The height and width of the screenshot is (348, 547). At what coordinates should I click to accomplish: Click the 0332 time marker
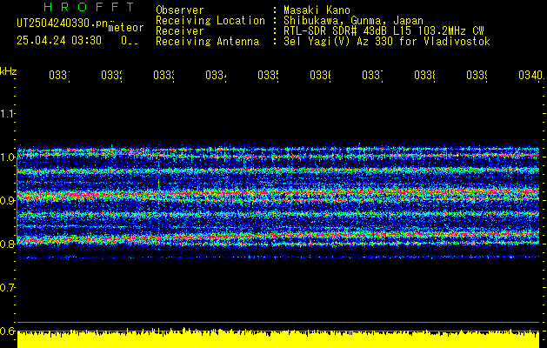[x=111, y=76]
